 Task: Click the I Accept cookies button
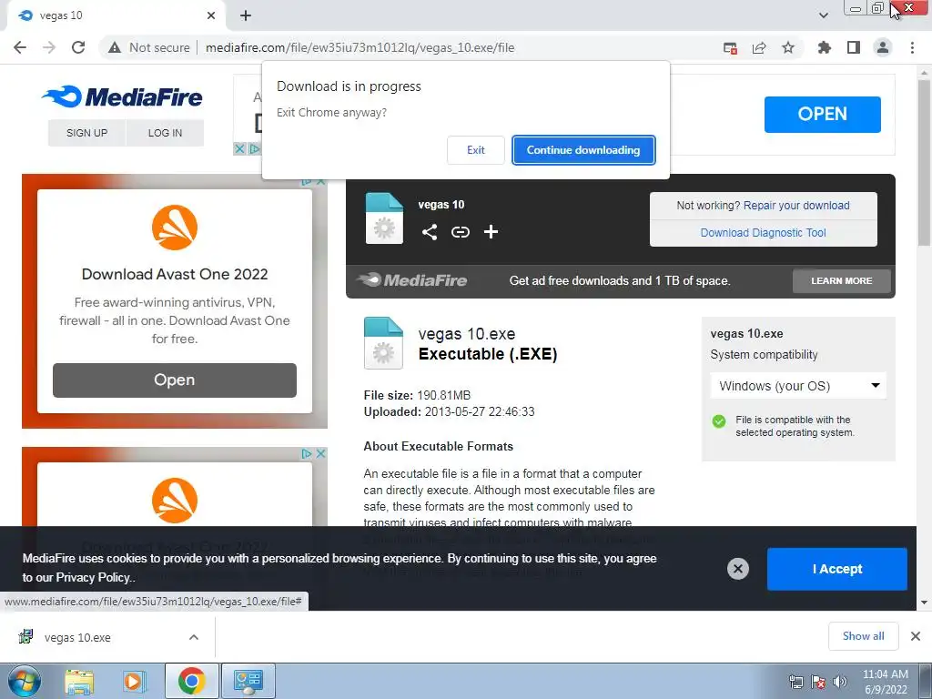tap(837, 569)
